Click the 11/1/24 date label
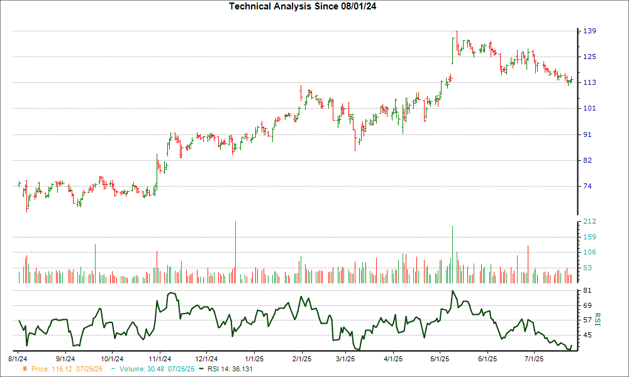 (160, 359)
